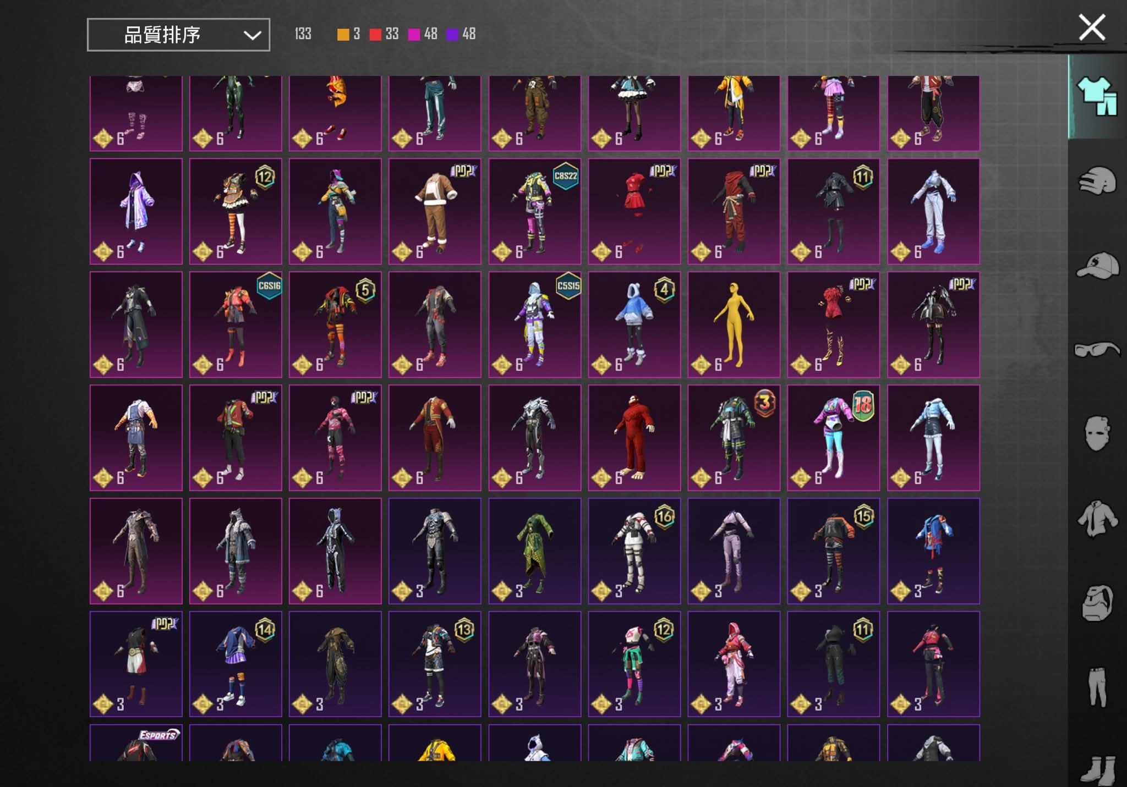Select the red gorilla suit outfit
The image size is (1127, 787).
click(634, 438)
